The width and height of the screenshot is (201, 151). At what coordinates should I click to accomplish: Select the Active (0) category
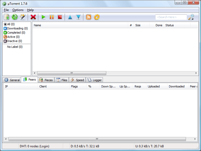[12, 37]
